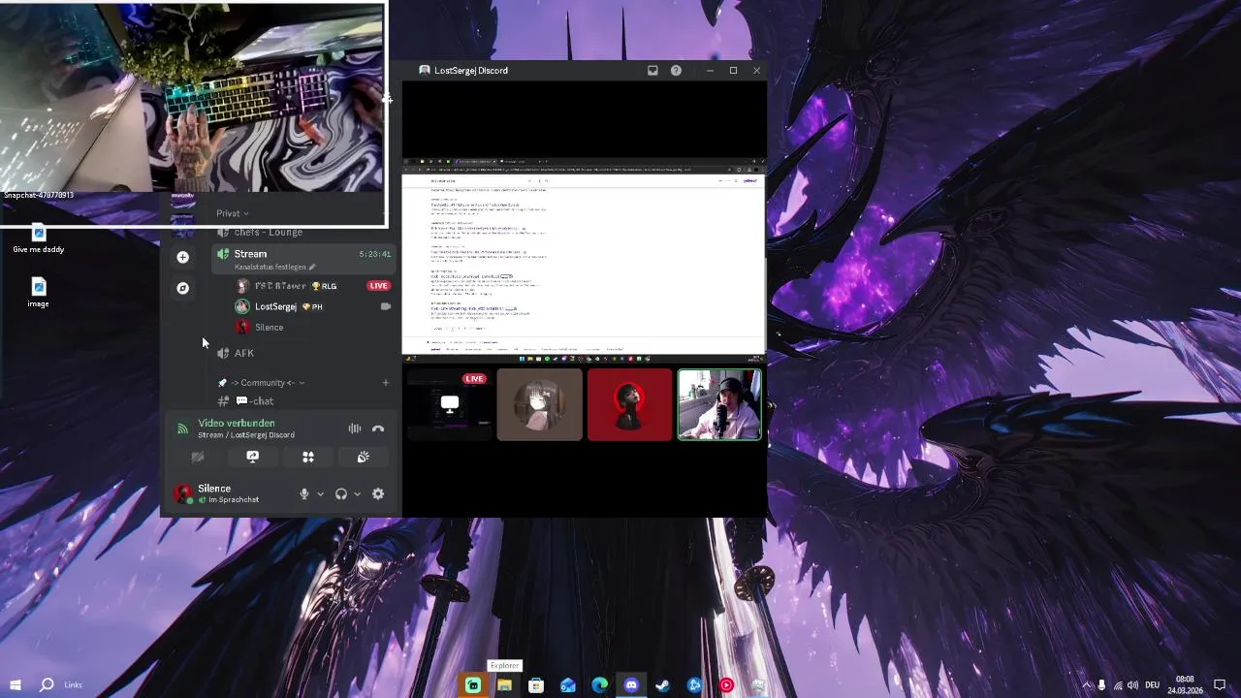Click the microphone icon in system tray
The image size is (1241, 698).
[x=1101, y=685]
